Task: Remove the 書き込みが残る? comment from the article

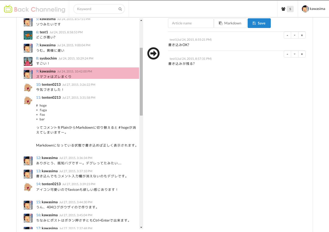Action: [x=302, y=54]
